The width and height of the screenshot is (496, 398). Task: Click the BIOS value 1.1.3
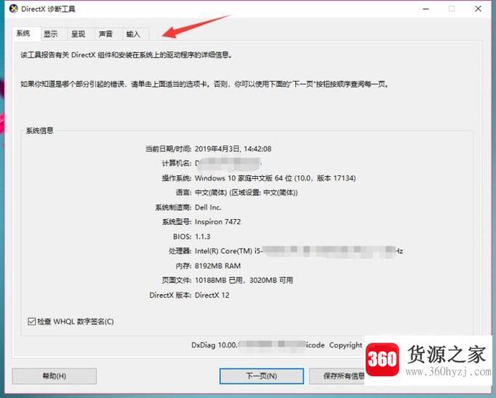point(202,236)
